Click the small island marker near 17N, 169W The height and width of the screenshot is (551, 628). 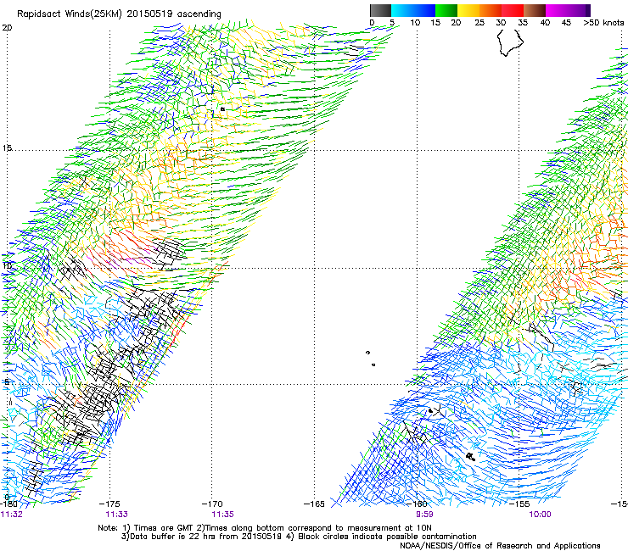coord(222,109)
